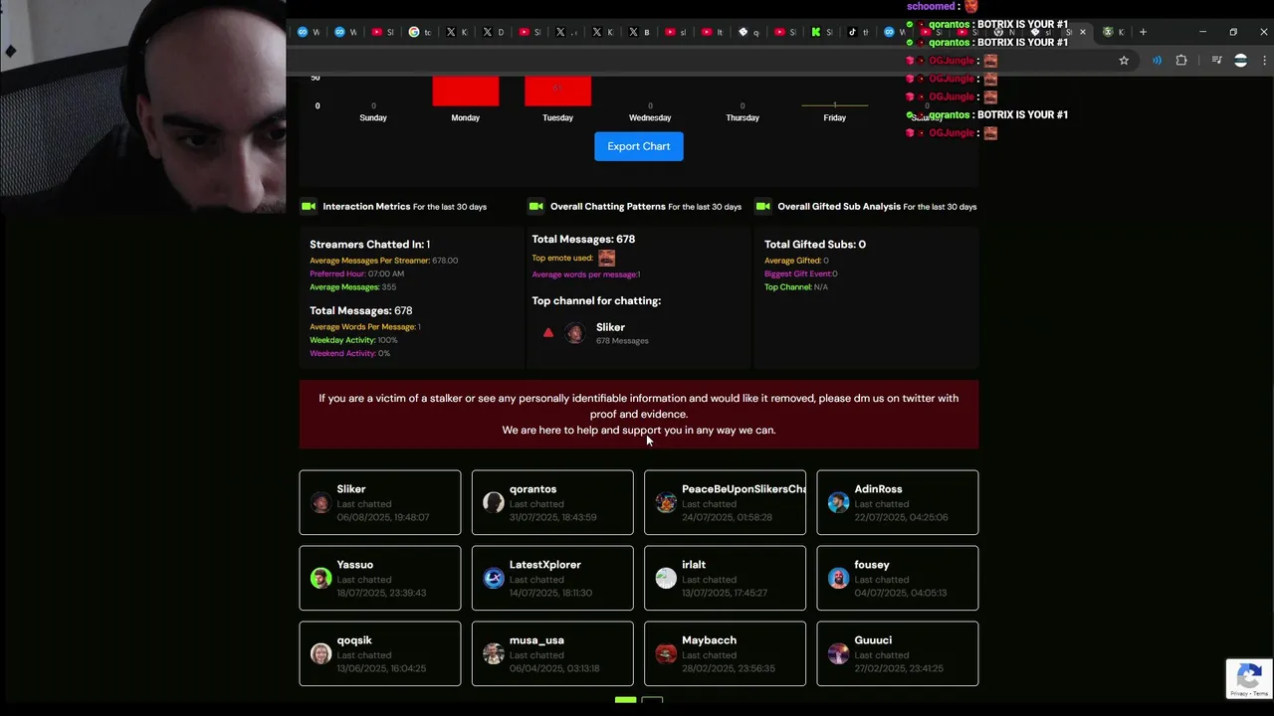Click fousey avatar icon
1274x716 pixels.
pos(839,578)
